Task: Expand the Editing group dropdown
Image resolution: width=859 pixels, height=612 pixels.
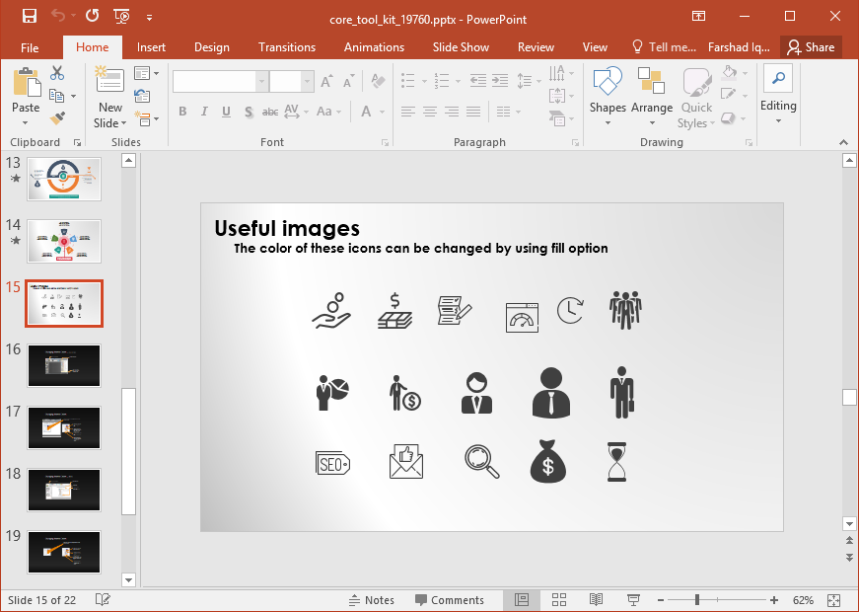Action: (778, 121)
